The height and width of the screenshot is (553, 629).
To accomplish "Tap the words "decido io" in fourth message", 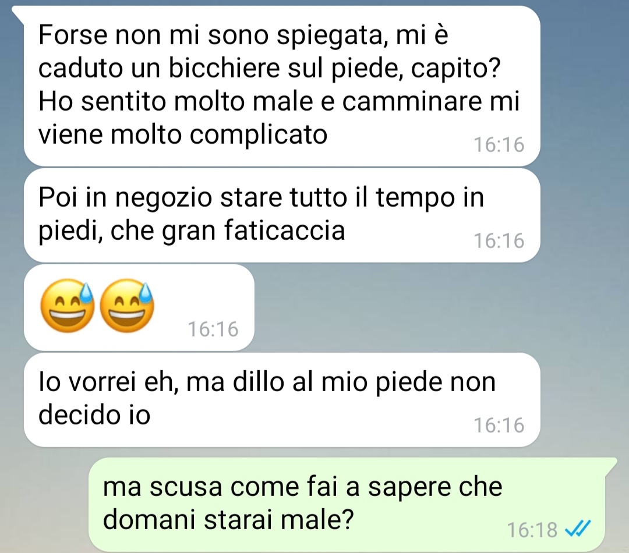I will pos(94,414).
